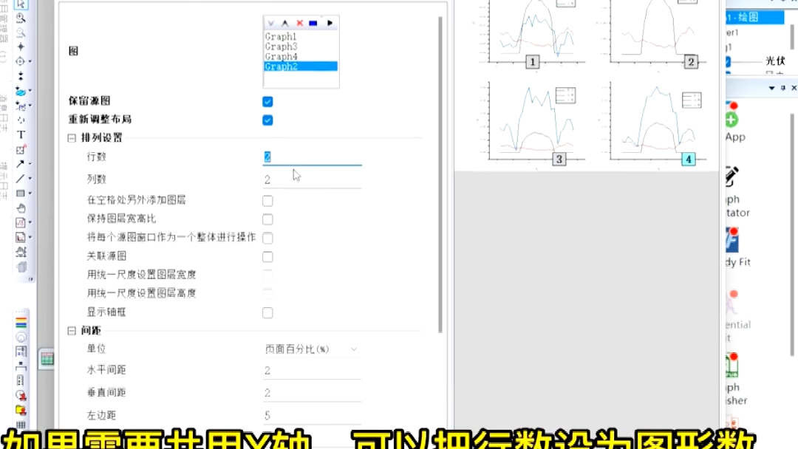Pick the Zoom tool from the left toolbar

click(21, 19)
